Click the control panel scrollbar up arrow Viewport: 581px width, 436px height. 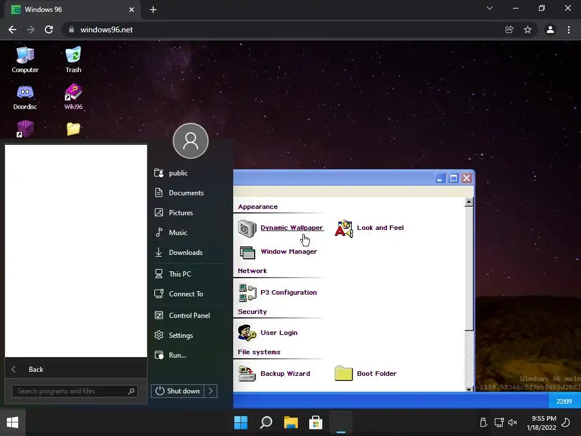pos(469,202)
